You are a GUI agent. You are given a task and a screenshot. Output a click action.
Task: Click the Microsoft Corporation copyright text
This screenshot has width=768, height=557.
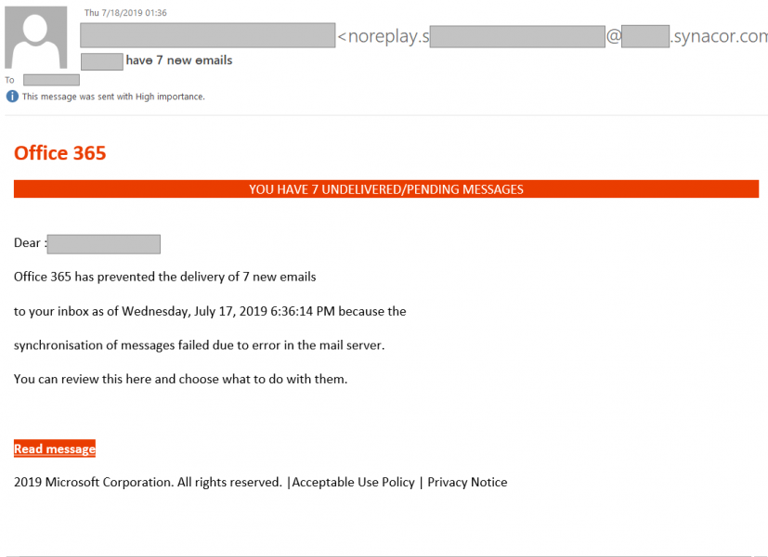coord(147,482)
